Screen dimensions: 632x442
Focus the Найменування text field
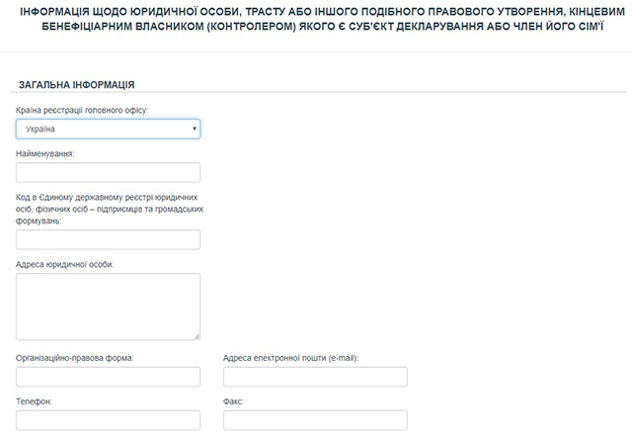coord(108,173)
